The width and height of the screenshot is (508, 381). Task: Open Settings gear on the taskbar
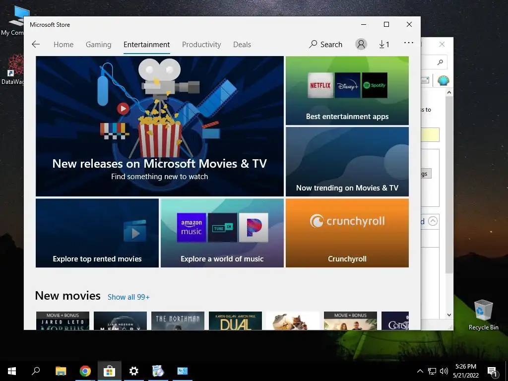tap(133, 371)
